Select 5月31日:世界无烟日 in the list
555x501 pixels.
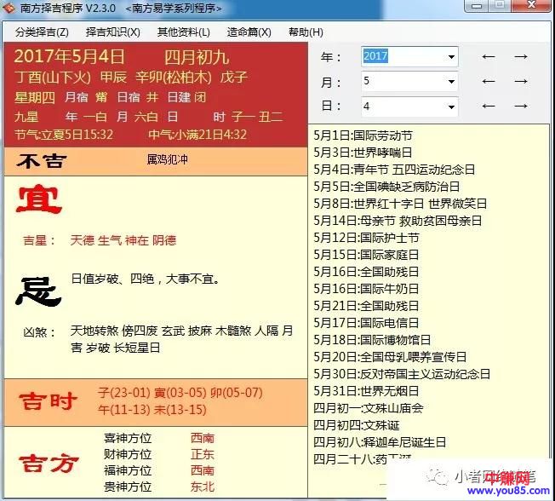[x=368, y=391]
